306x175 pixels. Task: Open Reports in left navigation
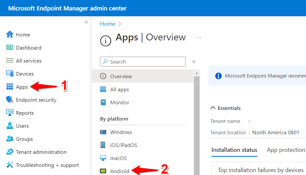pyautogui.click(x=25, y=113)
